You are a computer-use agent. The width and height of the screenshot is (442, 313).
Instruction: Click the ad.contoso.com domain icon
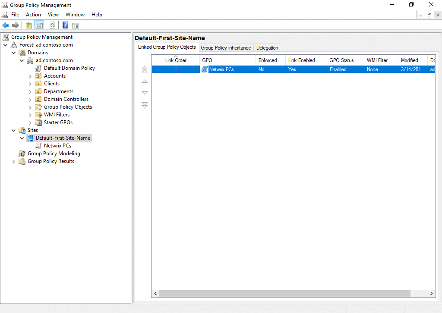[x=30, y=60]
